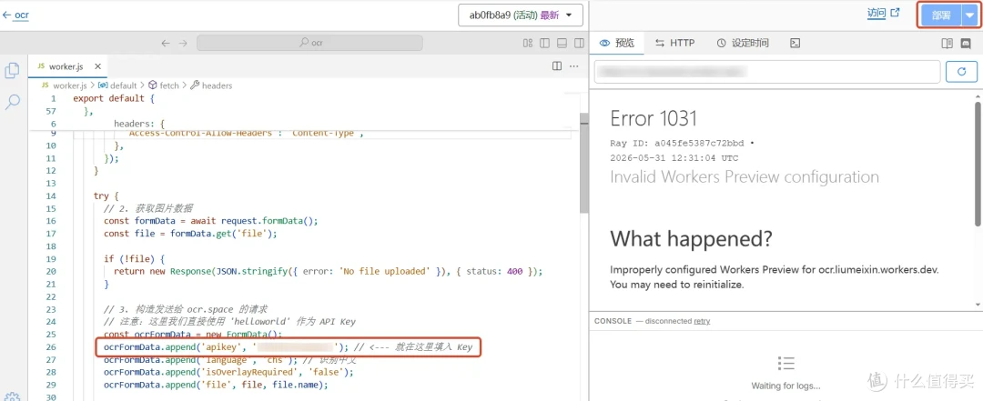Image resolution: width=983 pixels, height=401 pixels.
Task: Toggle secondary sidebar visibility icon
Action: (x=579, y=44)
